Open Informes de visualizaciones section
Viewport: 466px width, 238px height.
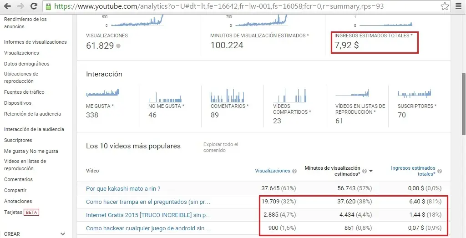tap(35, 42)
